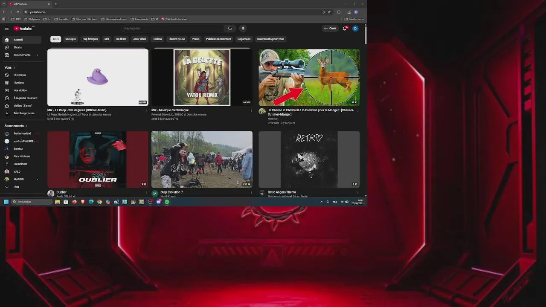Click Windows taskbar search box
The height and width of the screenshot is (307, 546).
32,202
